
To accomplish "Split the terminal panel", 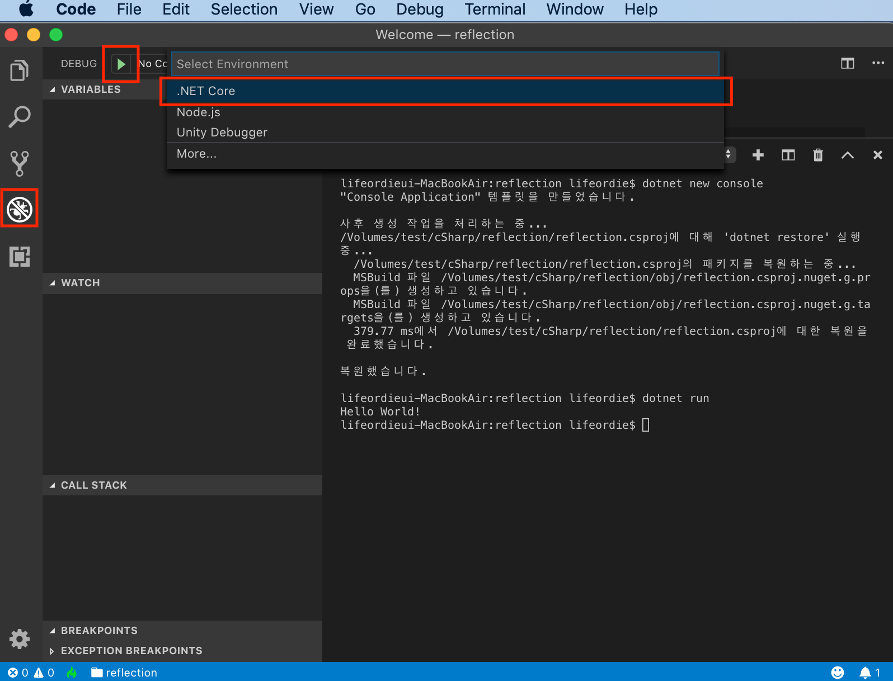I will pyautogui.click(x=788, y=155).
